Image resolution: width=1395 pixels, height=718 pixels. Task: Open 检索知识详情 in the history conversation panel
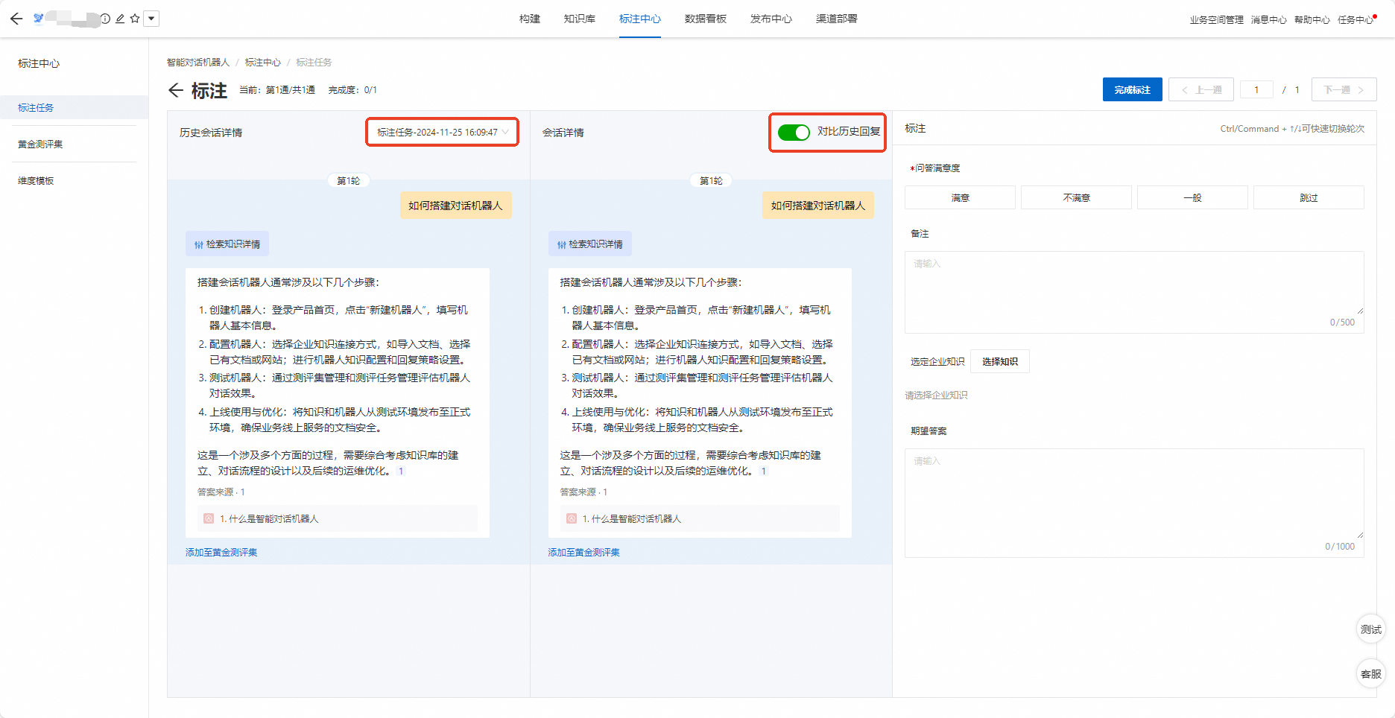(x=227, y=244)
